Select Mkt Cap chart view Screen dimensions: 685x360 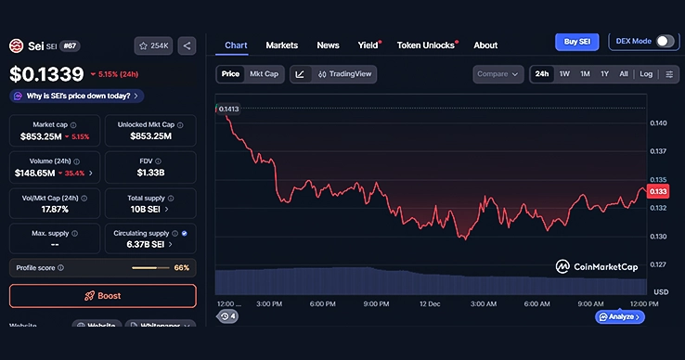tap(264, 74)
